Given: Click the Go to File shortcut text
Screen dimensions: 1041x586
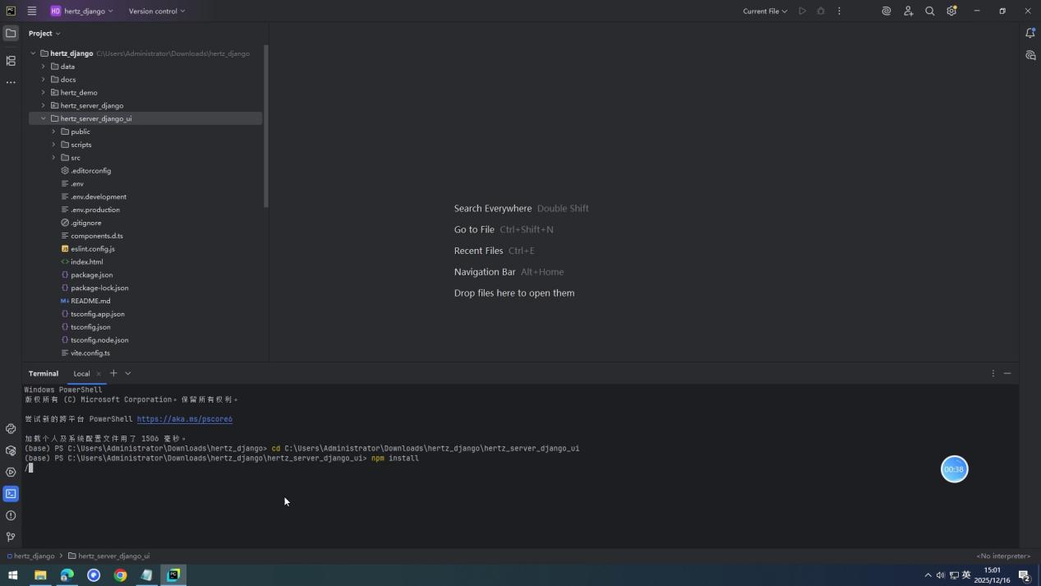Looking at the screenshot, I should [474, 229].
